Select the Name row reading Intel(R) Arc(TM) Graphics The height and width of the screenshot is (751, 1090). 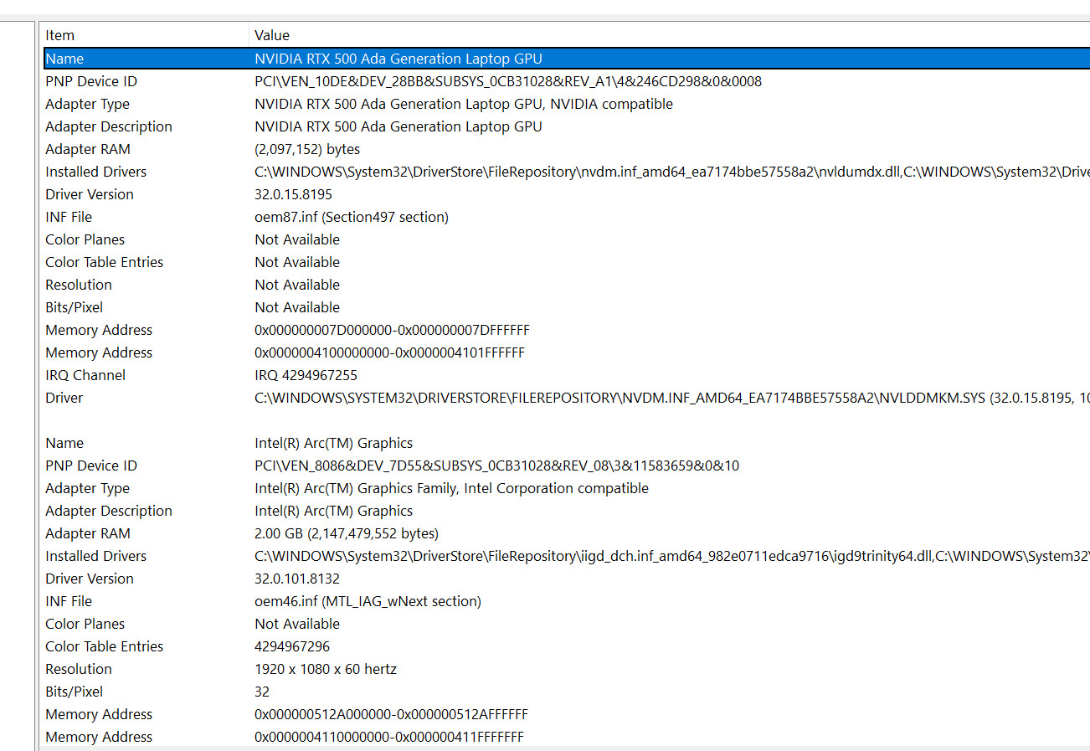[x=566, y=443]
